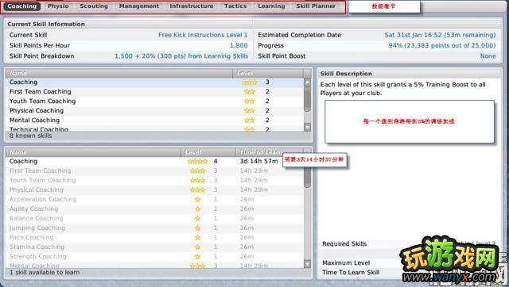
Task: Select Mental Coaching in known skills
Action: click(155, 120)
